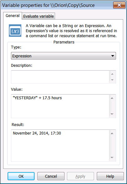Click Result box scroll up arrow
The image size is (127, 184).
coord(112,133)
